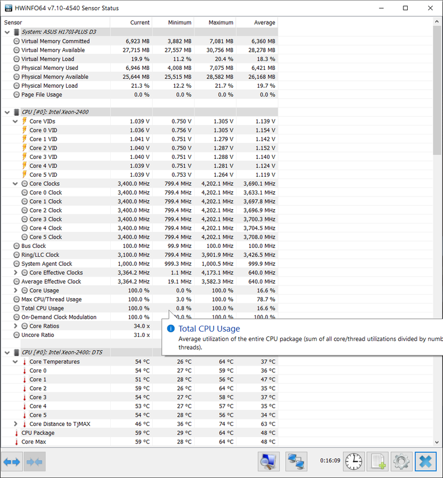
Task: Click the Maximum column header
Action: coord(215,23)
